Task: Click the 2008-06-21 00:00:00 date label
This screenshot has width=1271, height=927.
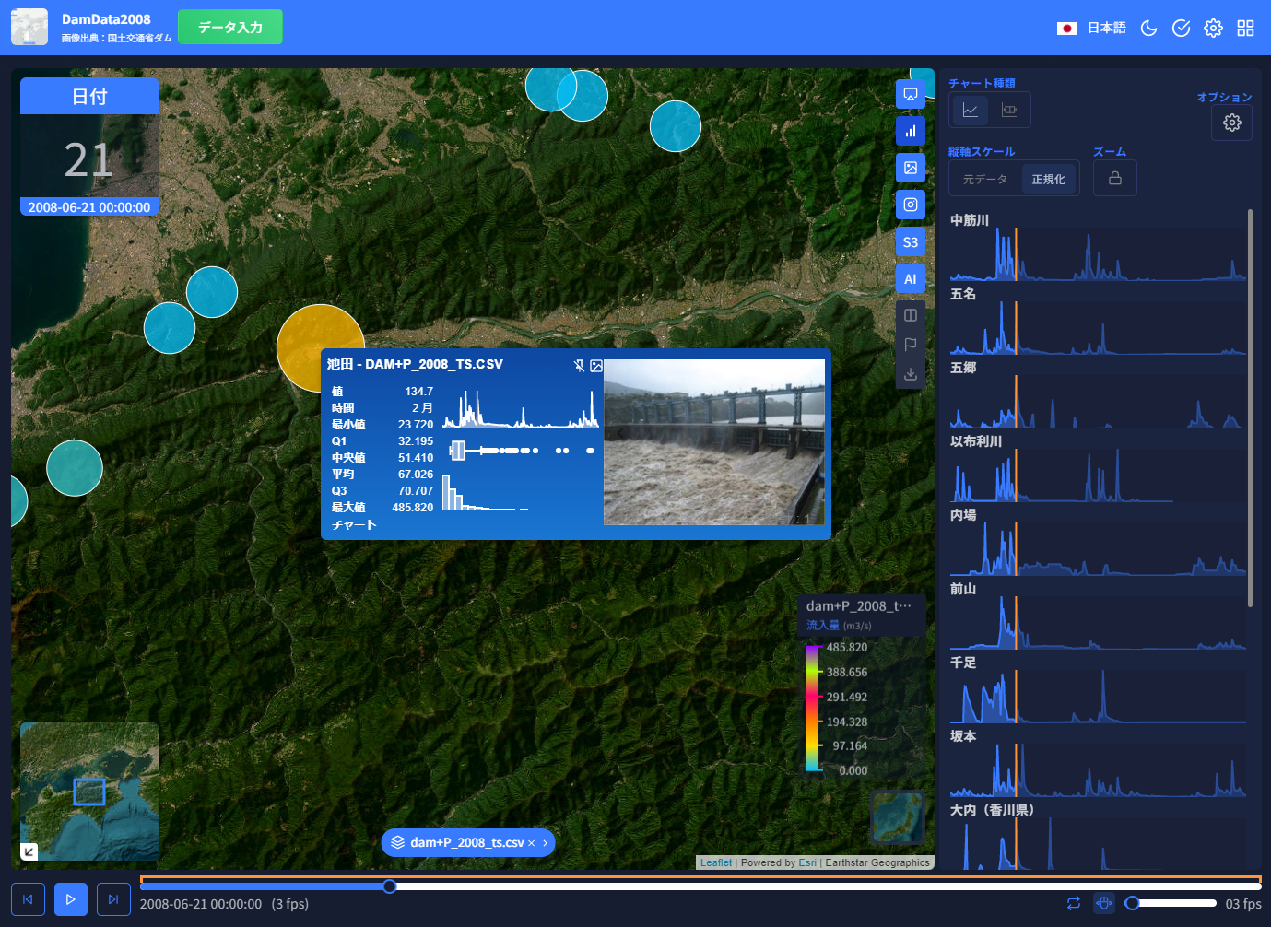Action: (x=89, y=207)
